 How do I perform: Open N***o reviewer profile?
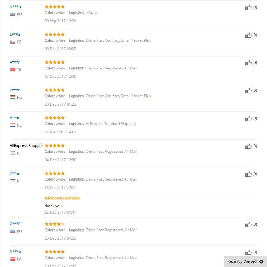pyautogui.click(x=15, y=252)
